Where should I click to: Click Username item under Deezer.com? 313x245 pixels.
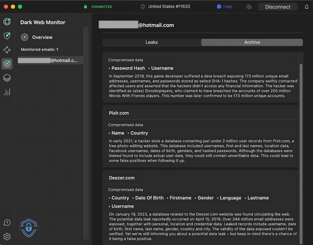(x=123, y=206)
